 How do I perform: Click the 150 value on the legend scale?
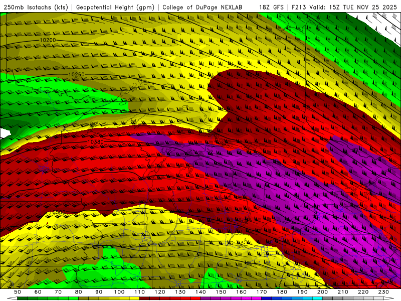[221, 292]
